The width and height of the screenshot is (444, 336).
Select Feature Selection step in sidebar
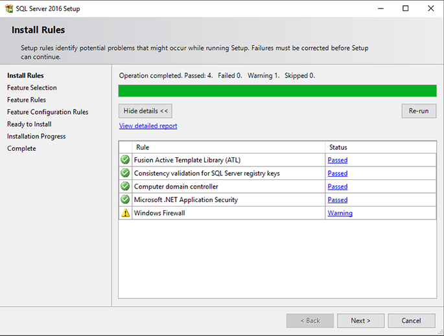[x=32, y=87]
